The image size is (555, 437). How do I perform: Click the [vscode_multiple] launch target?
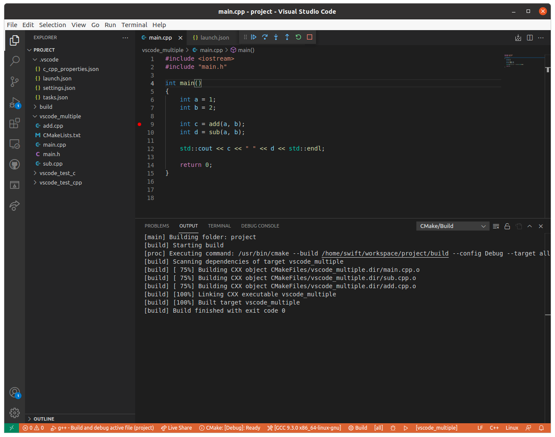pos(437,428)
